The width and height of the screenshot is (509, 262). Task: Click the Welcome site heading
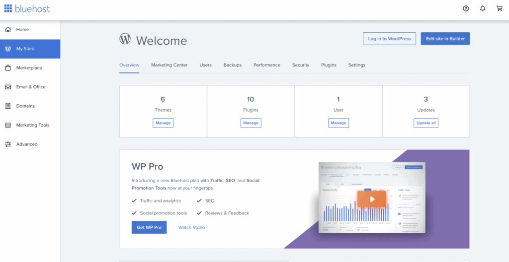(x=162, y=41)
